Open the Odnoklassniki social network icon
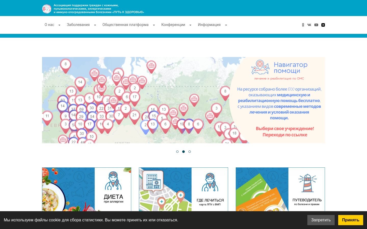The image size is (367, 229). pos(303,25)
